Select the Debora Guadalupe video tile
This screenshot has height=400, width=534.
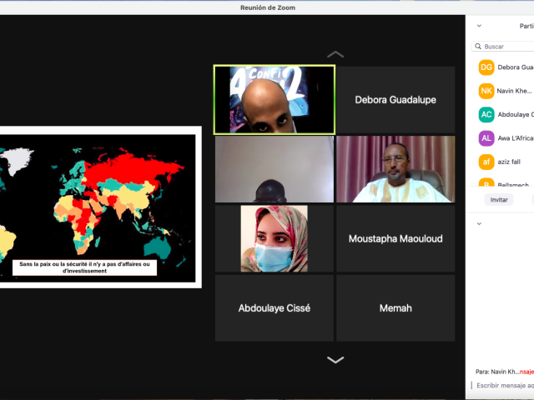[395, 100]
